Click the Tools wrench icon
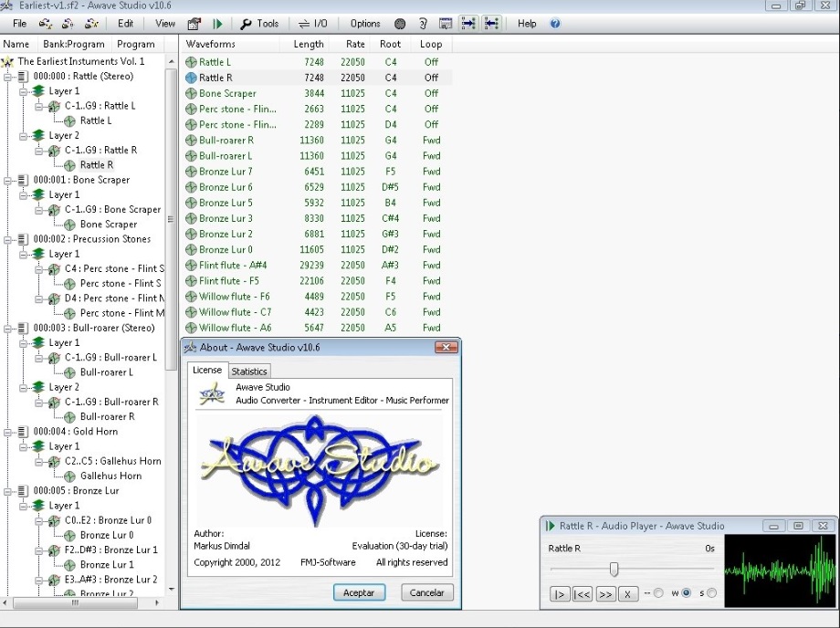This screenshot has width=840, height=628. coord(246,24)
